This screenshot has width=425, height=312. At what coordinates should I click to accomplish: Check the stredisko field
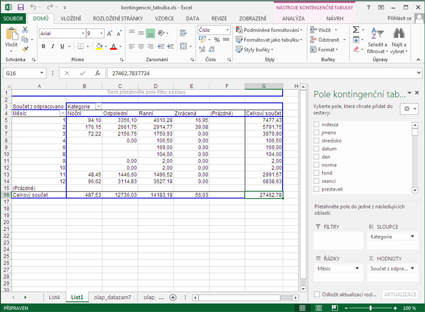click(316, 141)
